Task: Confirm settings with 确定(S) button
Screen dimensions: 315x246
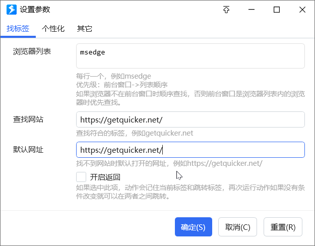Action: coord(193,227)
